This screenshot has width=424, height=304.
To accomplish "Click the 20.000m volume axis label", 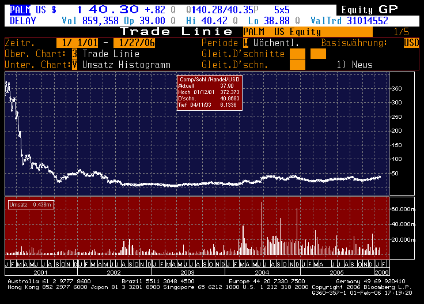I will coord(403,240).
